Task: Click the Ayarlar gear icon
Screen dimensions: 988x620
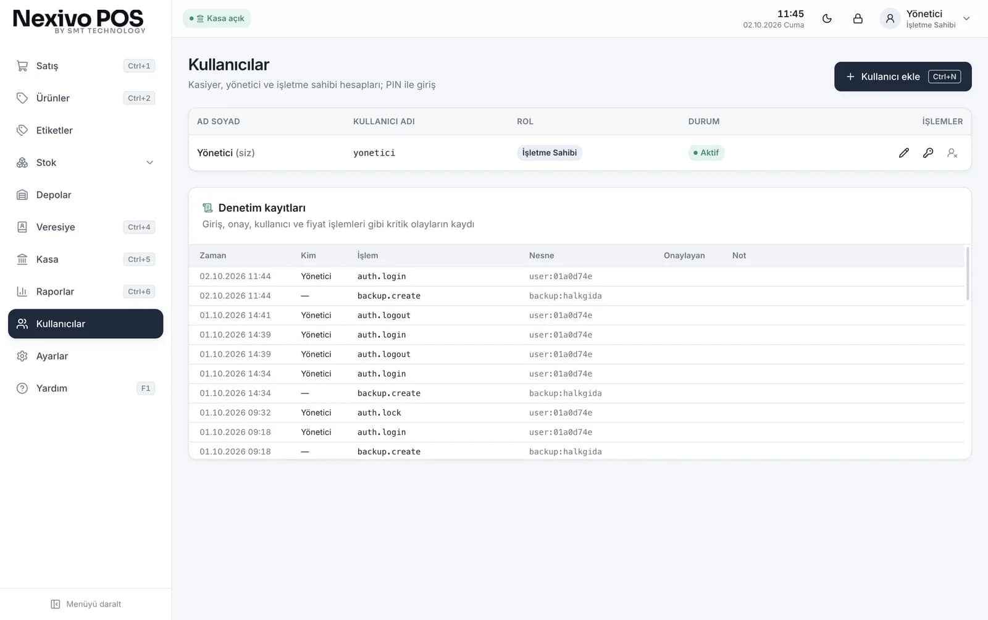Action: [x=22, y=356]
